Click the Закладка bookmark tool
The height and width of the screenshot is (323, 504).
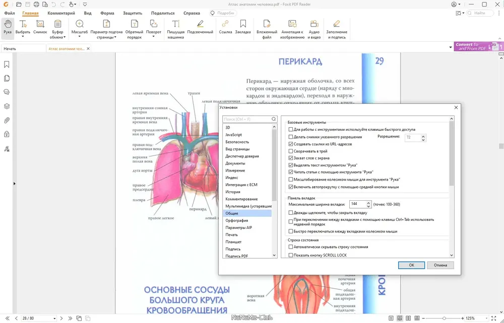pyautogui.click(x=243, y=27)
